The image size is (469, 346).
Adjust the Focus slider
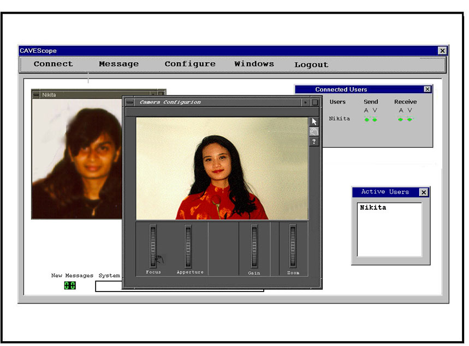[153, 246]
